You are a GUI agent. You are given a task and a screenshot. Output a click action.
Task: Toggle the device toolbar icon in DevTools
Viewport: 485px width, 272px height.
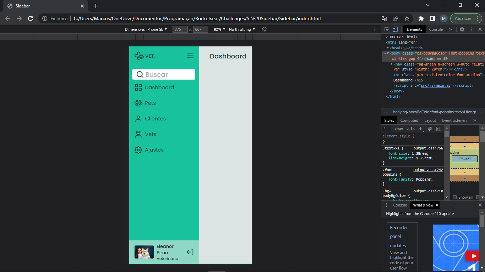click(x=395, y=29)
